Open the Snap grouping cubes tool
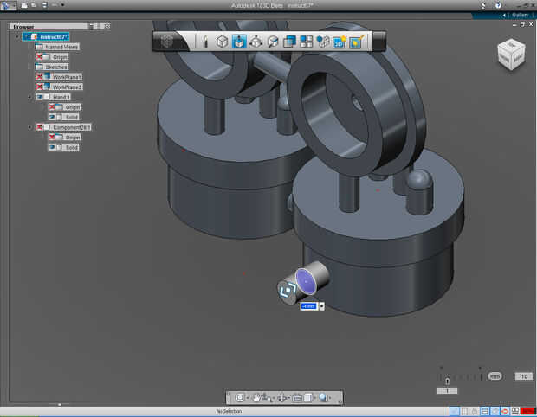Image resolution: width=537 pixels, height=417 pixels. tap(322, 42)
